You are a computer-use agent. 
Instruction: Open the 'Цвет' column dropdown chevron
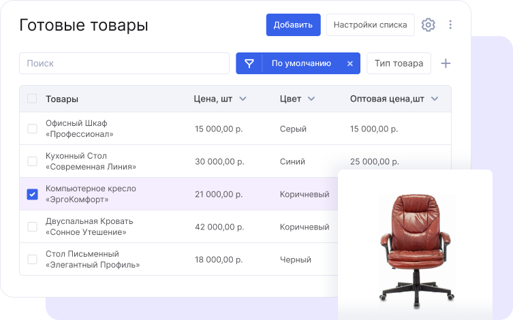pyautogui.click(x=311, y=99)
